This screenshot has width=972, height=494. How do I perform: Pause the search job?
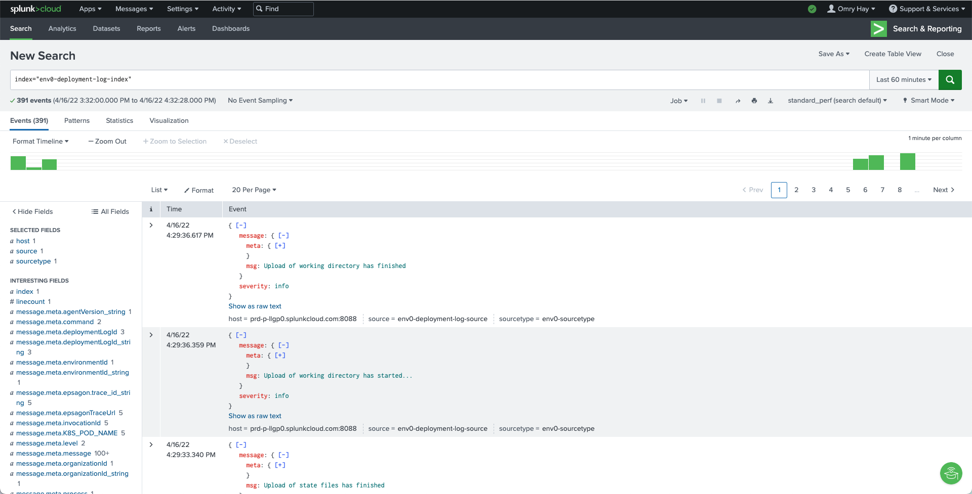tap(703, 101)
